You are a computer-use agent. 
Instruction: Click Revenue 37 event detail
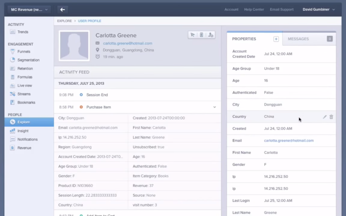[143, 186]
